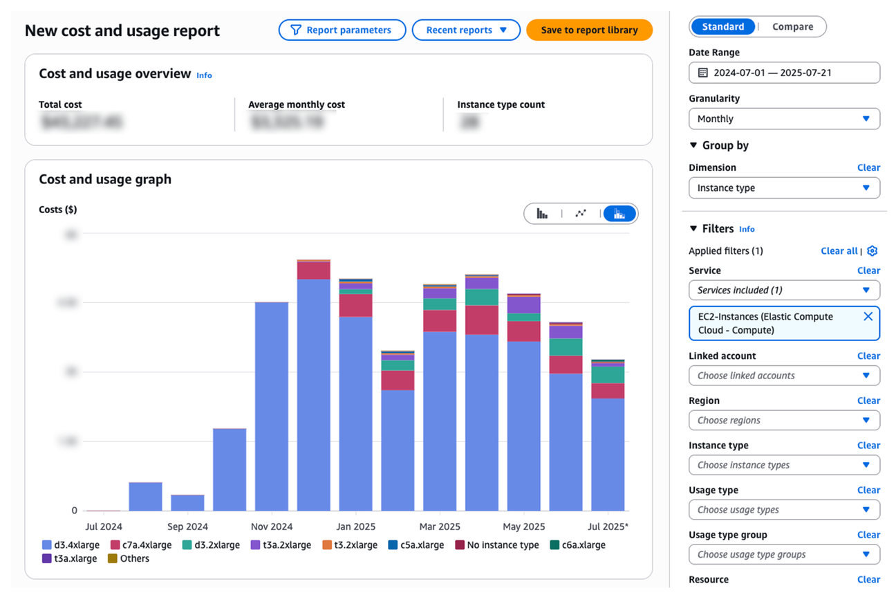Click the Mar 2025 axis label
Image resolution: width=896 pixels, height=604 pixels.
440,527
